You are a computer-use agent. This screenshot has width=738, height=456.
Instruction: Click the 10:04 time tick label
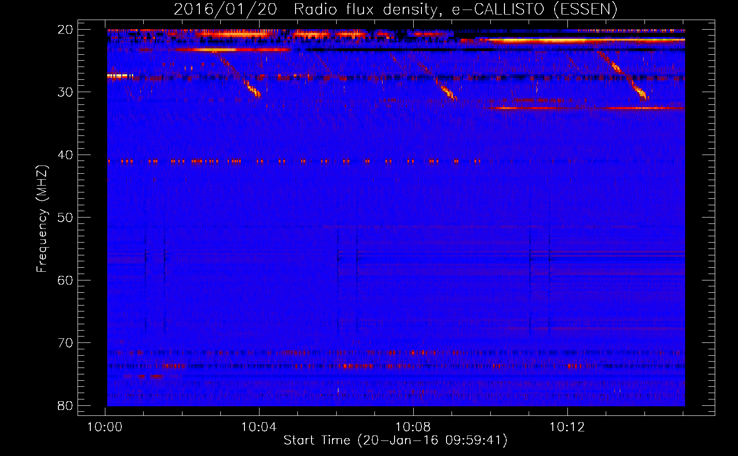coord(259,427)
